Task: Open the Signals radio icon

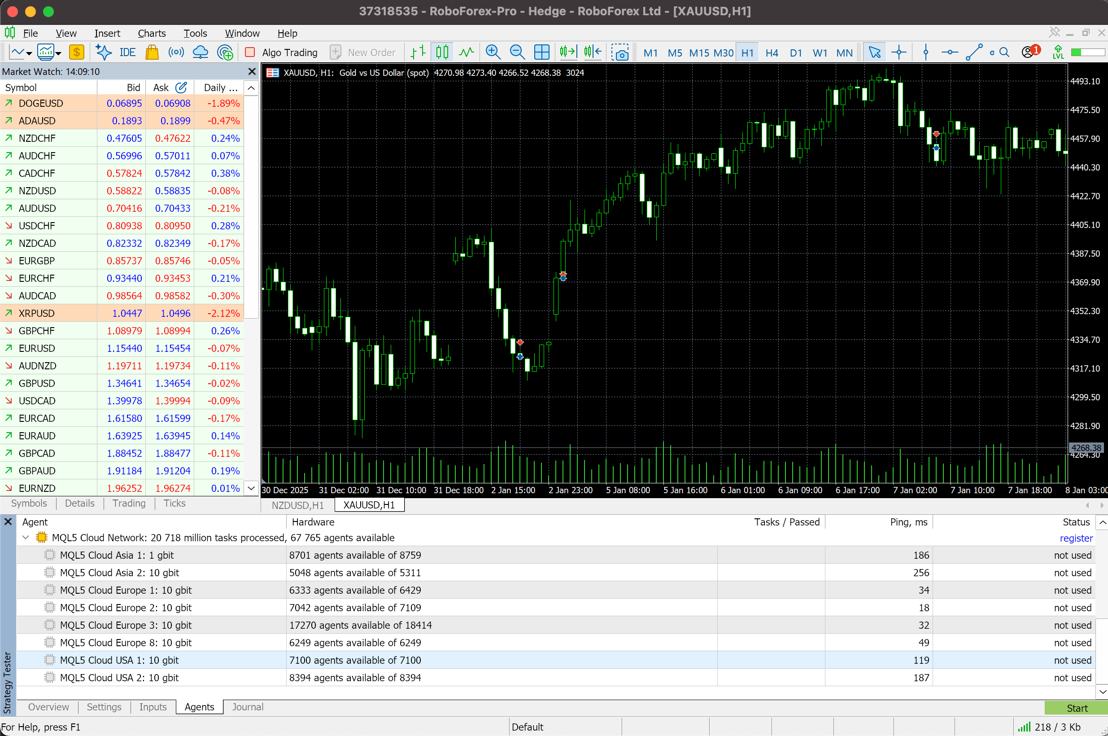Action: [x=176, y=52]
